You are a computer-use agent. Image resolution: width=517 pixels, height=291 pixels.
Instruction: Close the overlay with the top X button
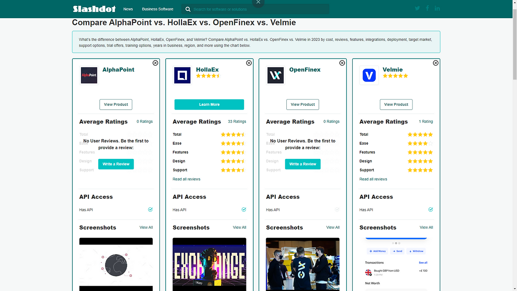[x=258, y=2]
